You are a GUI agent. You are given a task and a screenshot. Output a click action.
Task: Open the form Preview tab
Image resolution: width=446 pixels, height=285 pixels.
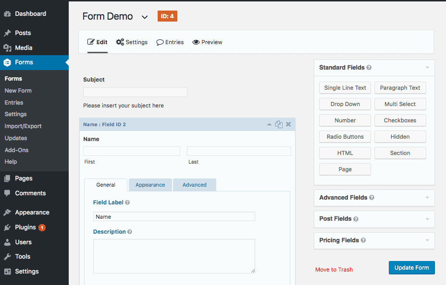point(207,42)
